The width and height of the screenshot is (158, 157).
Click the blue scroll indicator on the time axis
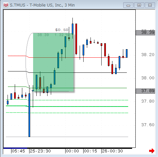tap(15, 148)
